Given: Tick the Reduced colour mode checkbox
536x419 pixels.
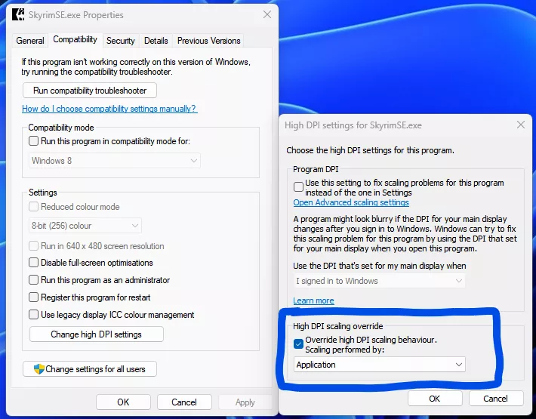Looking at the screenshot, I should pos(33,206).
